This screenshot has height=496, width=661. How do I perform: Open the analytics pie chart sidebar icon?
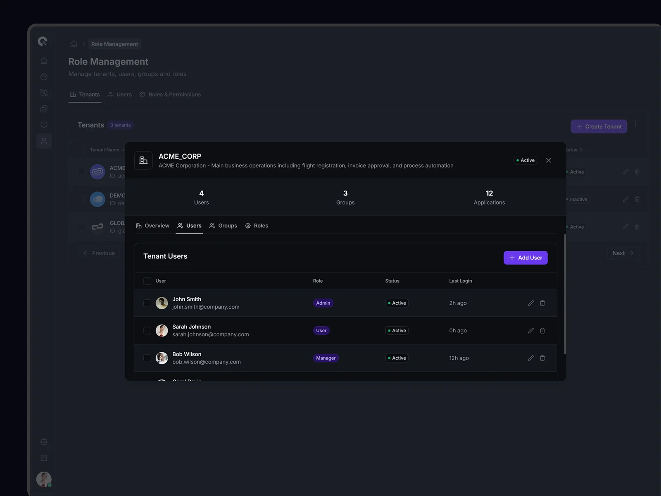[x=44, y=77]
